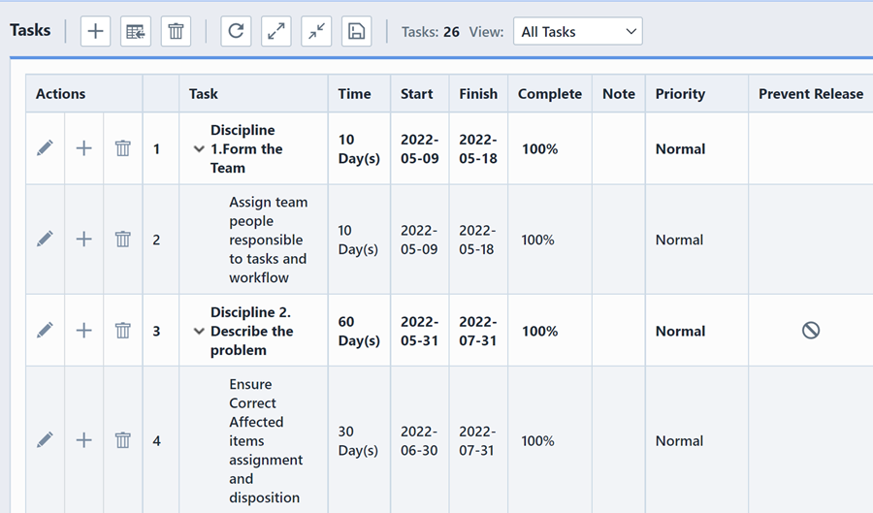This screenshot has width=873, height=513.
Task: Edit task 4 with the pencil icon
Action: (x=45, y=440)
